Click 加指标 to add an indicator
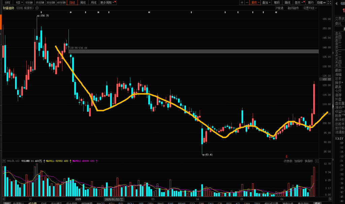 pos(299,161)
